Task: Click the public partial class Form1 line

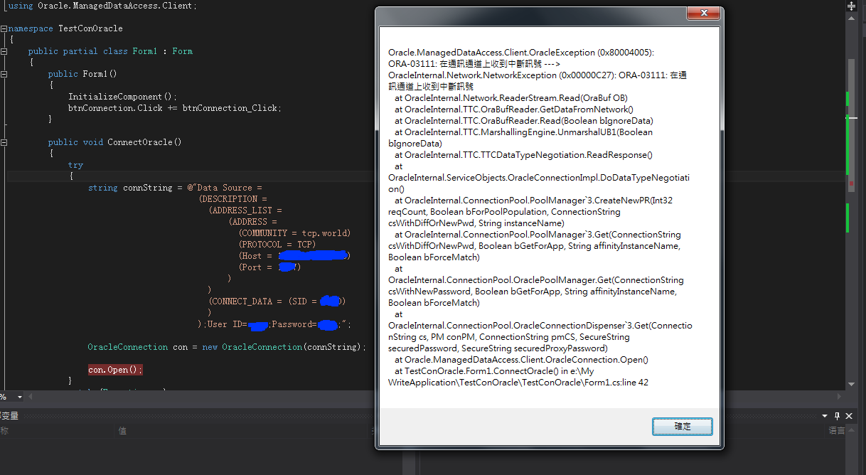Action: [x=110, y=51]
